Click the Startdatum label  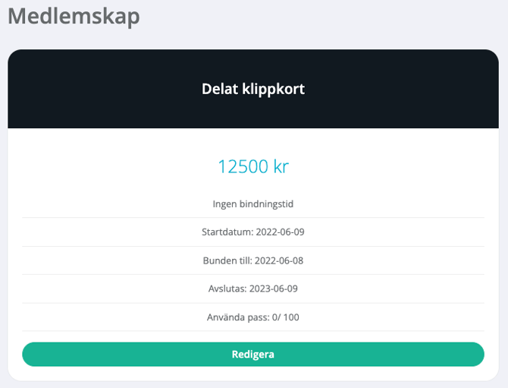click(227, 232)
